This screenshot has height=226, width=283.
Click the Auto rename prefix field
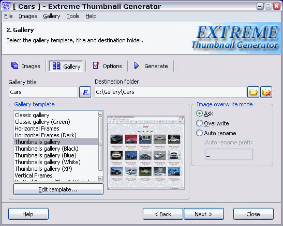[x=229, y=154]
